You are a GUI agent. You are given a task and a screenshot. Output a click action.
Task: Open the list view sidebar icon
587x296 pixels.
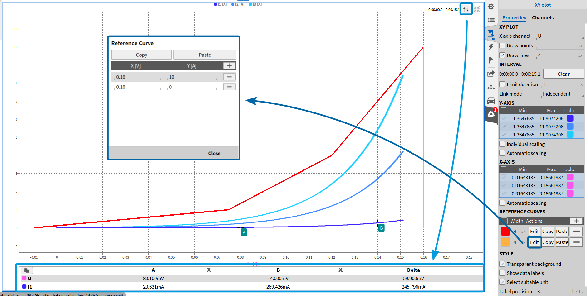coord(491,20)
